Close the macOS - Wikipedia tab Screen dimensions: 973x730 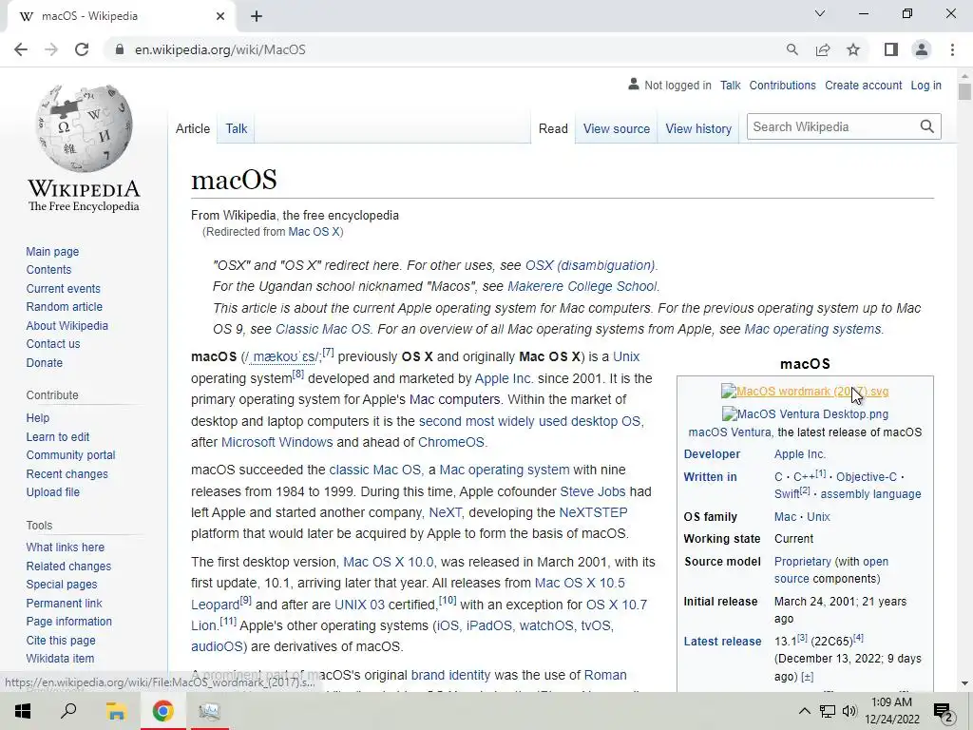pos(220,16)
